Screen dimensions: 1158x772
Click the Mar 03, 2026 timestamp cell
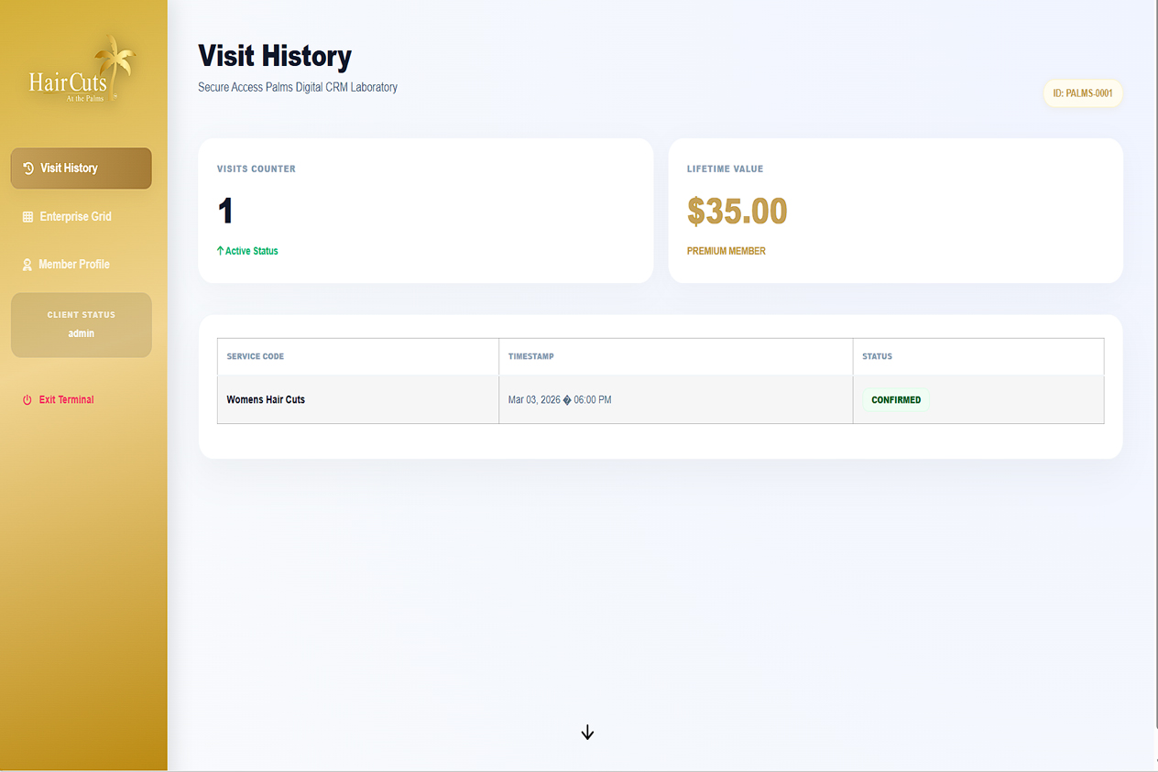pyautogui.click(x=560, y=400)
